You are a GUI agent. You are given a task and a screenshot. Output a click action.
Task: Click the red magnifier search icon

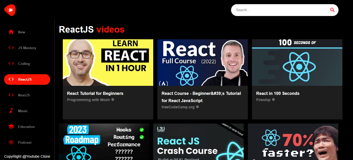pyautogui.click(x=332, y=10)
